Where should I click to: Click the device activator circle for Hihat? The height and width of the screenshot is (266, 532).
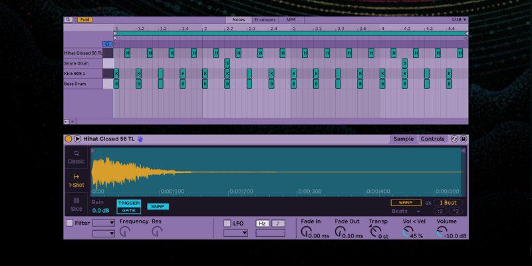[x=68, y=139]
